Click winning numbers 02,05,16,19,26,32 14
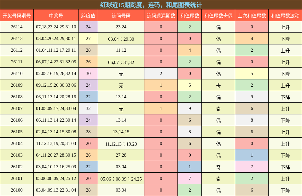 click(x=56, y=73)
